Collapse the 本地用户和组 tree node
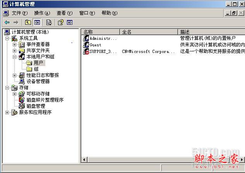245x173 pixels. click(x=14, y=57)
